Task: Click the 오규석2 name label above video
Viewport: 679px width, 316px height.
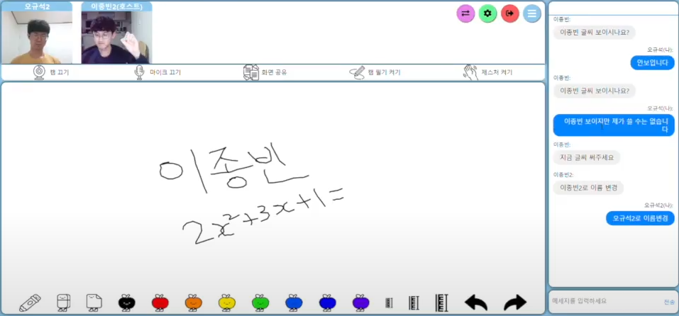Action: coord(37,6)
